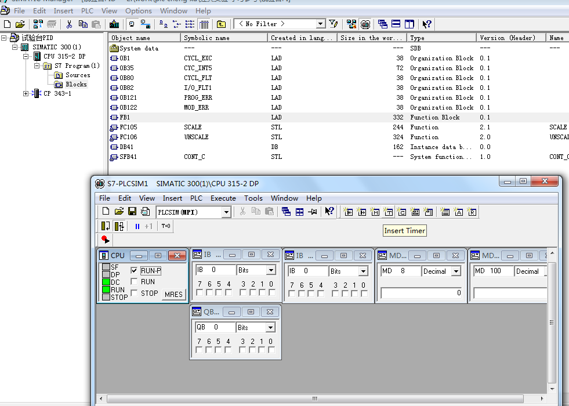Click the PLCSIM vertical scrollbar thumb
Image resolution: width=569 pixels, height=406 pixels.
pyautogui.click(x=552, y=322)
